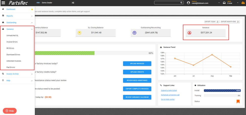The height and width of the screenshot is (115, 246).
Task: Click the Dashboard home icon
Action: tap(3, 9)
